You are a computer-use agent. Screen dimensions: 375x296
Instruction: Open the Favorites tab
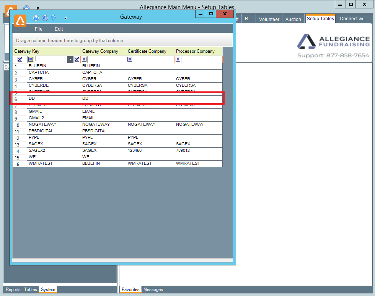tap(130, 289)
